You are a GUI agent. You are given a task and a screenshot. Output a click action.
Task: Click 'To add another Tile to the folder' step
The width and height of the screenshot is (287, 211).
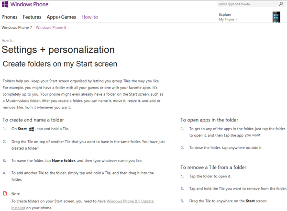point(83,176)
